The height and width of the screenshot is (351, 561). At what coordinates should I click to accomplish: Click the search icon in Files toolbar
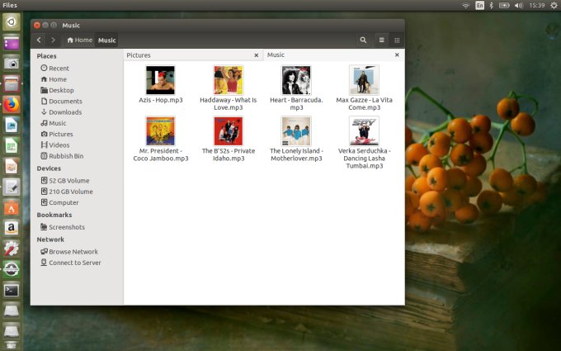[364, 40]
